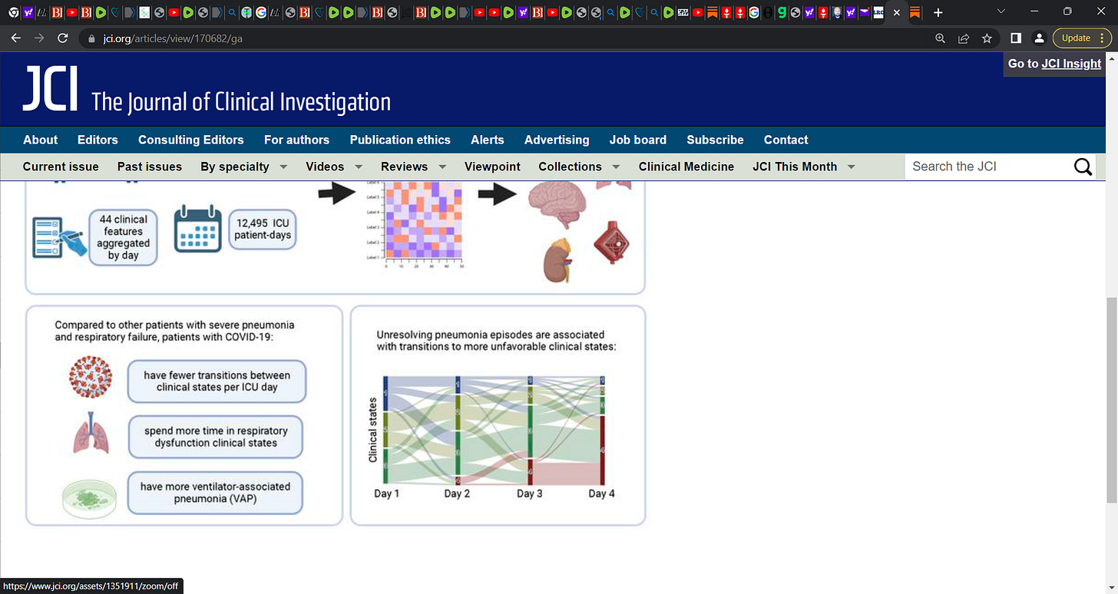
Task: Click the browser forward arrow
Action: coord(39,38)
